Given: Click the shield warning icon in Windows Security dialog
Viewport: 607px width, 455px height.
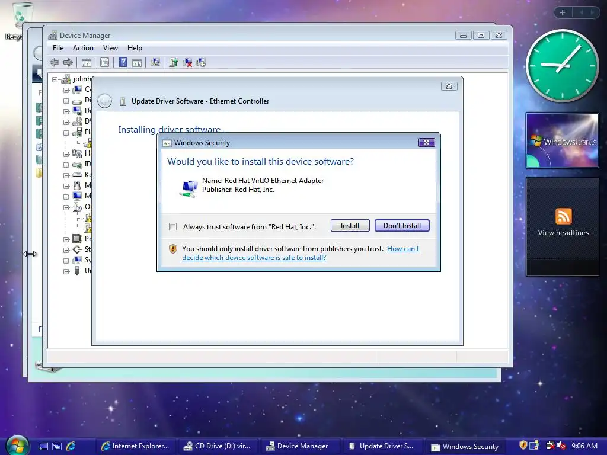Looking at the screenshot, I should pyautogui.click(x=173, y=249).
